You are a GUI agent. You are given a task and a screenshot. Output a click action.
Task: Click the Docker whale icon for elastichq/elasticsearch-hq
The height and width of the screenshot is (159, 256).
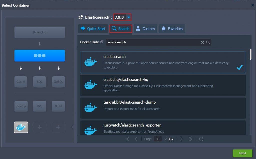pyautogui.click(x=91, y=85)
